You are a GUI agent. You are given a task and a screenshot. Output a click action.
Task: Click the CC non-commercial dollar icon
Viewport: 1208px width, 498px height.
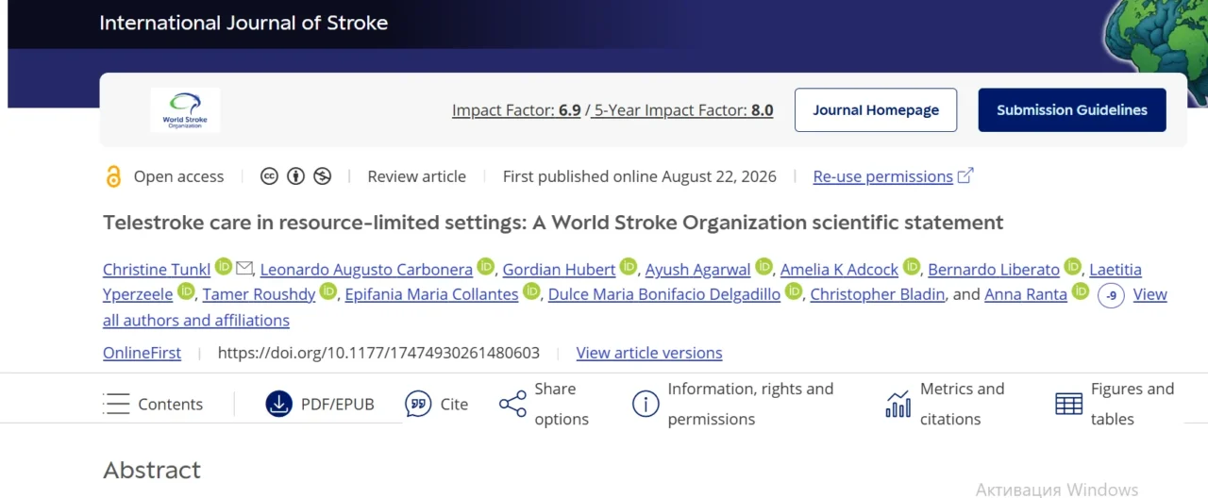click(323, 176)
